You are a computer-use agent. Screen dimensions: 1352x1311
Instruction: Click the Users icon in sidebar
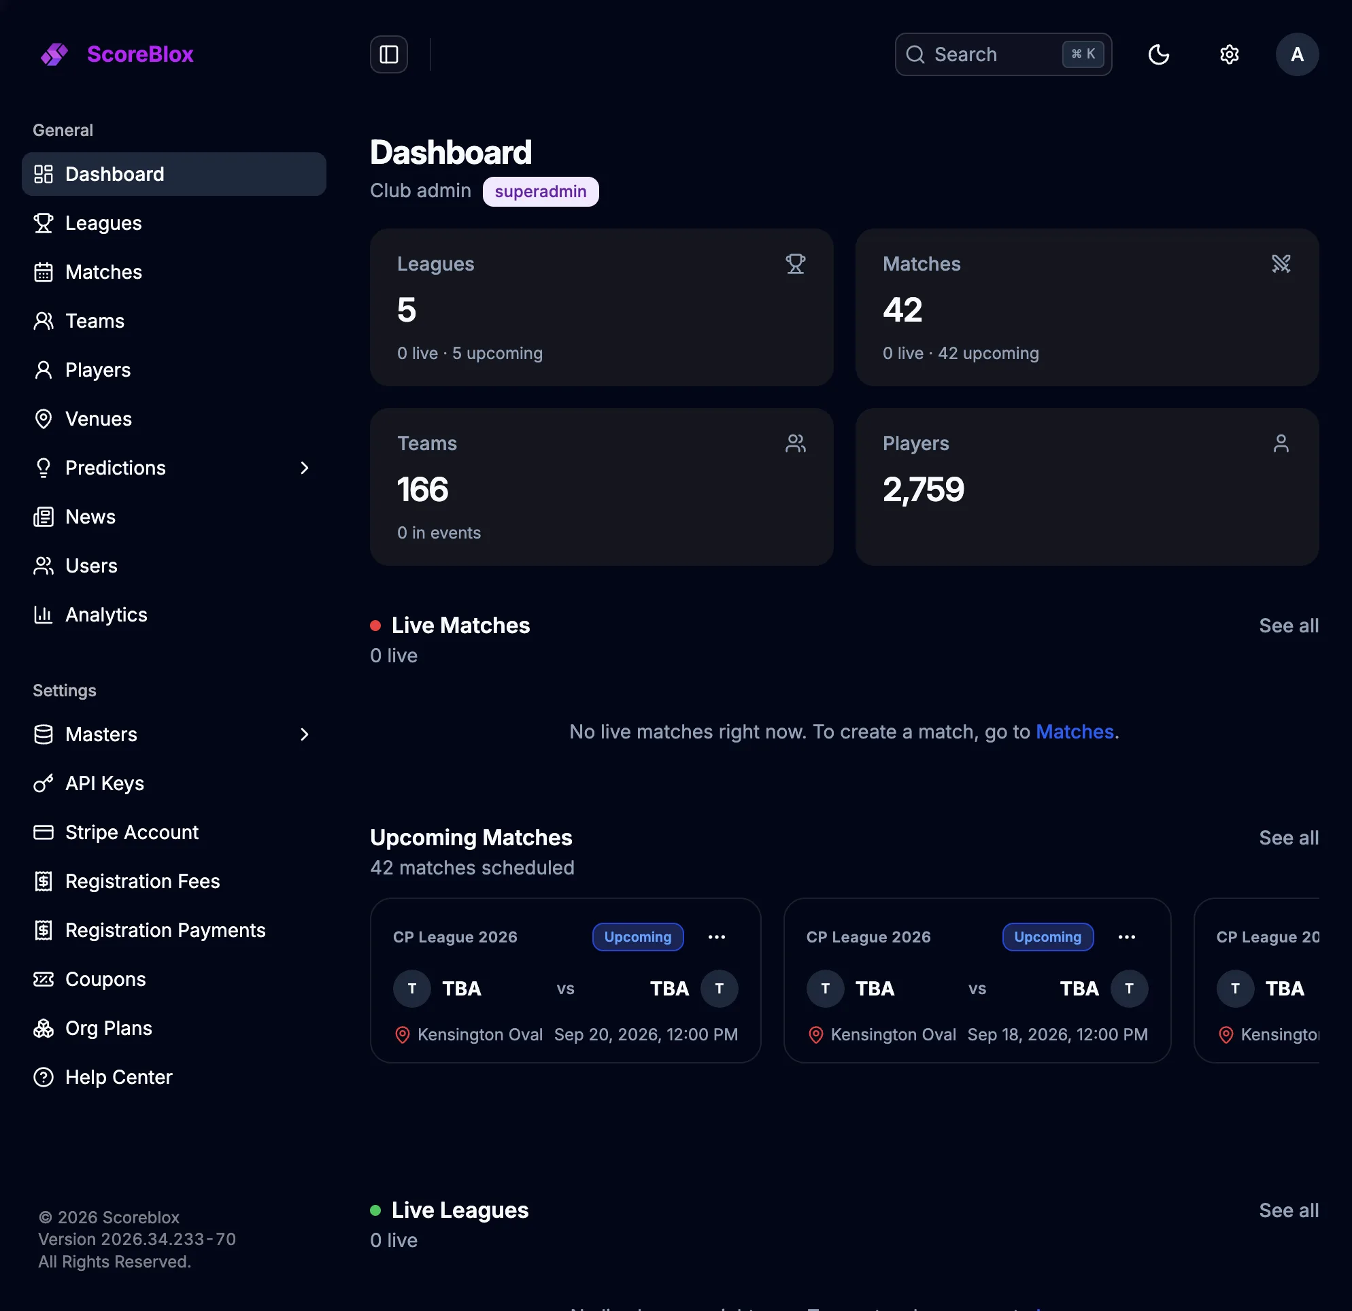click(x=44, y=566)
